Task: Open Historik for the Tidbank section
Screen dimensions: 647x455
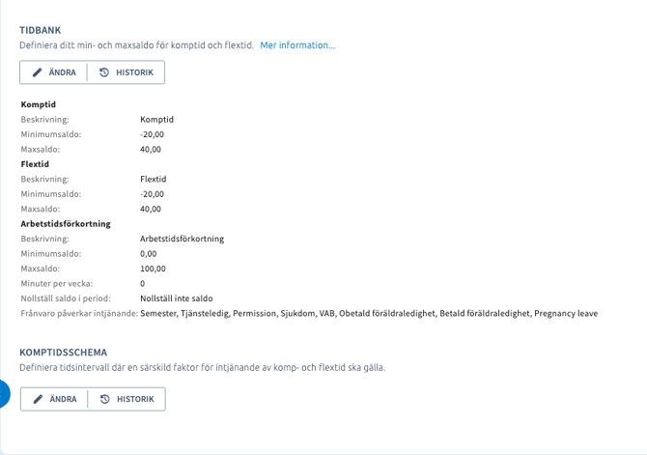Action: pos(126,72)
